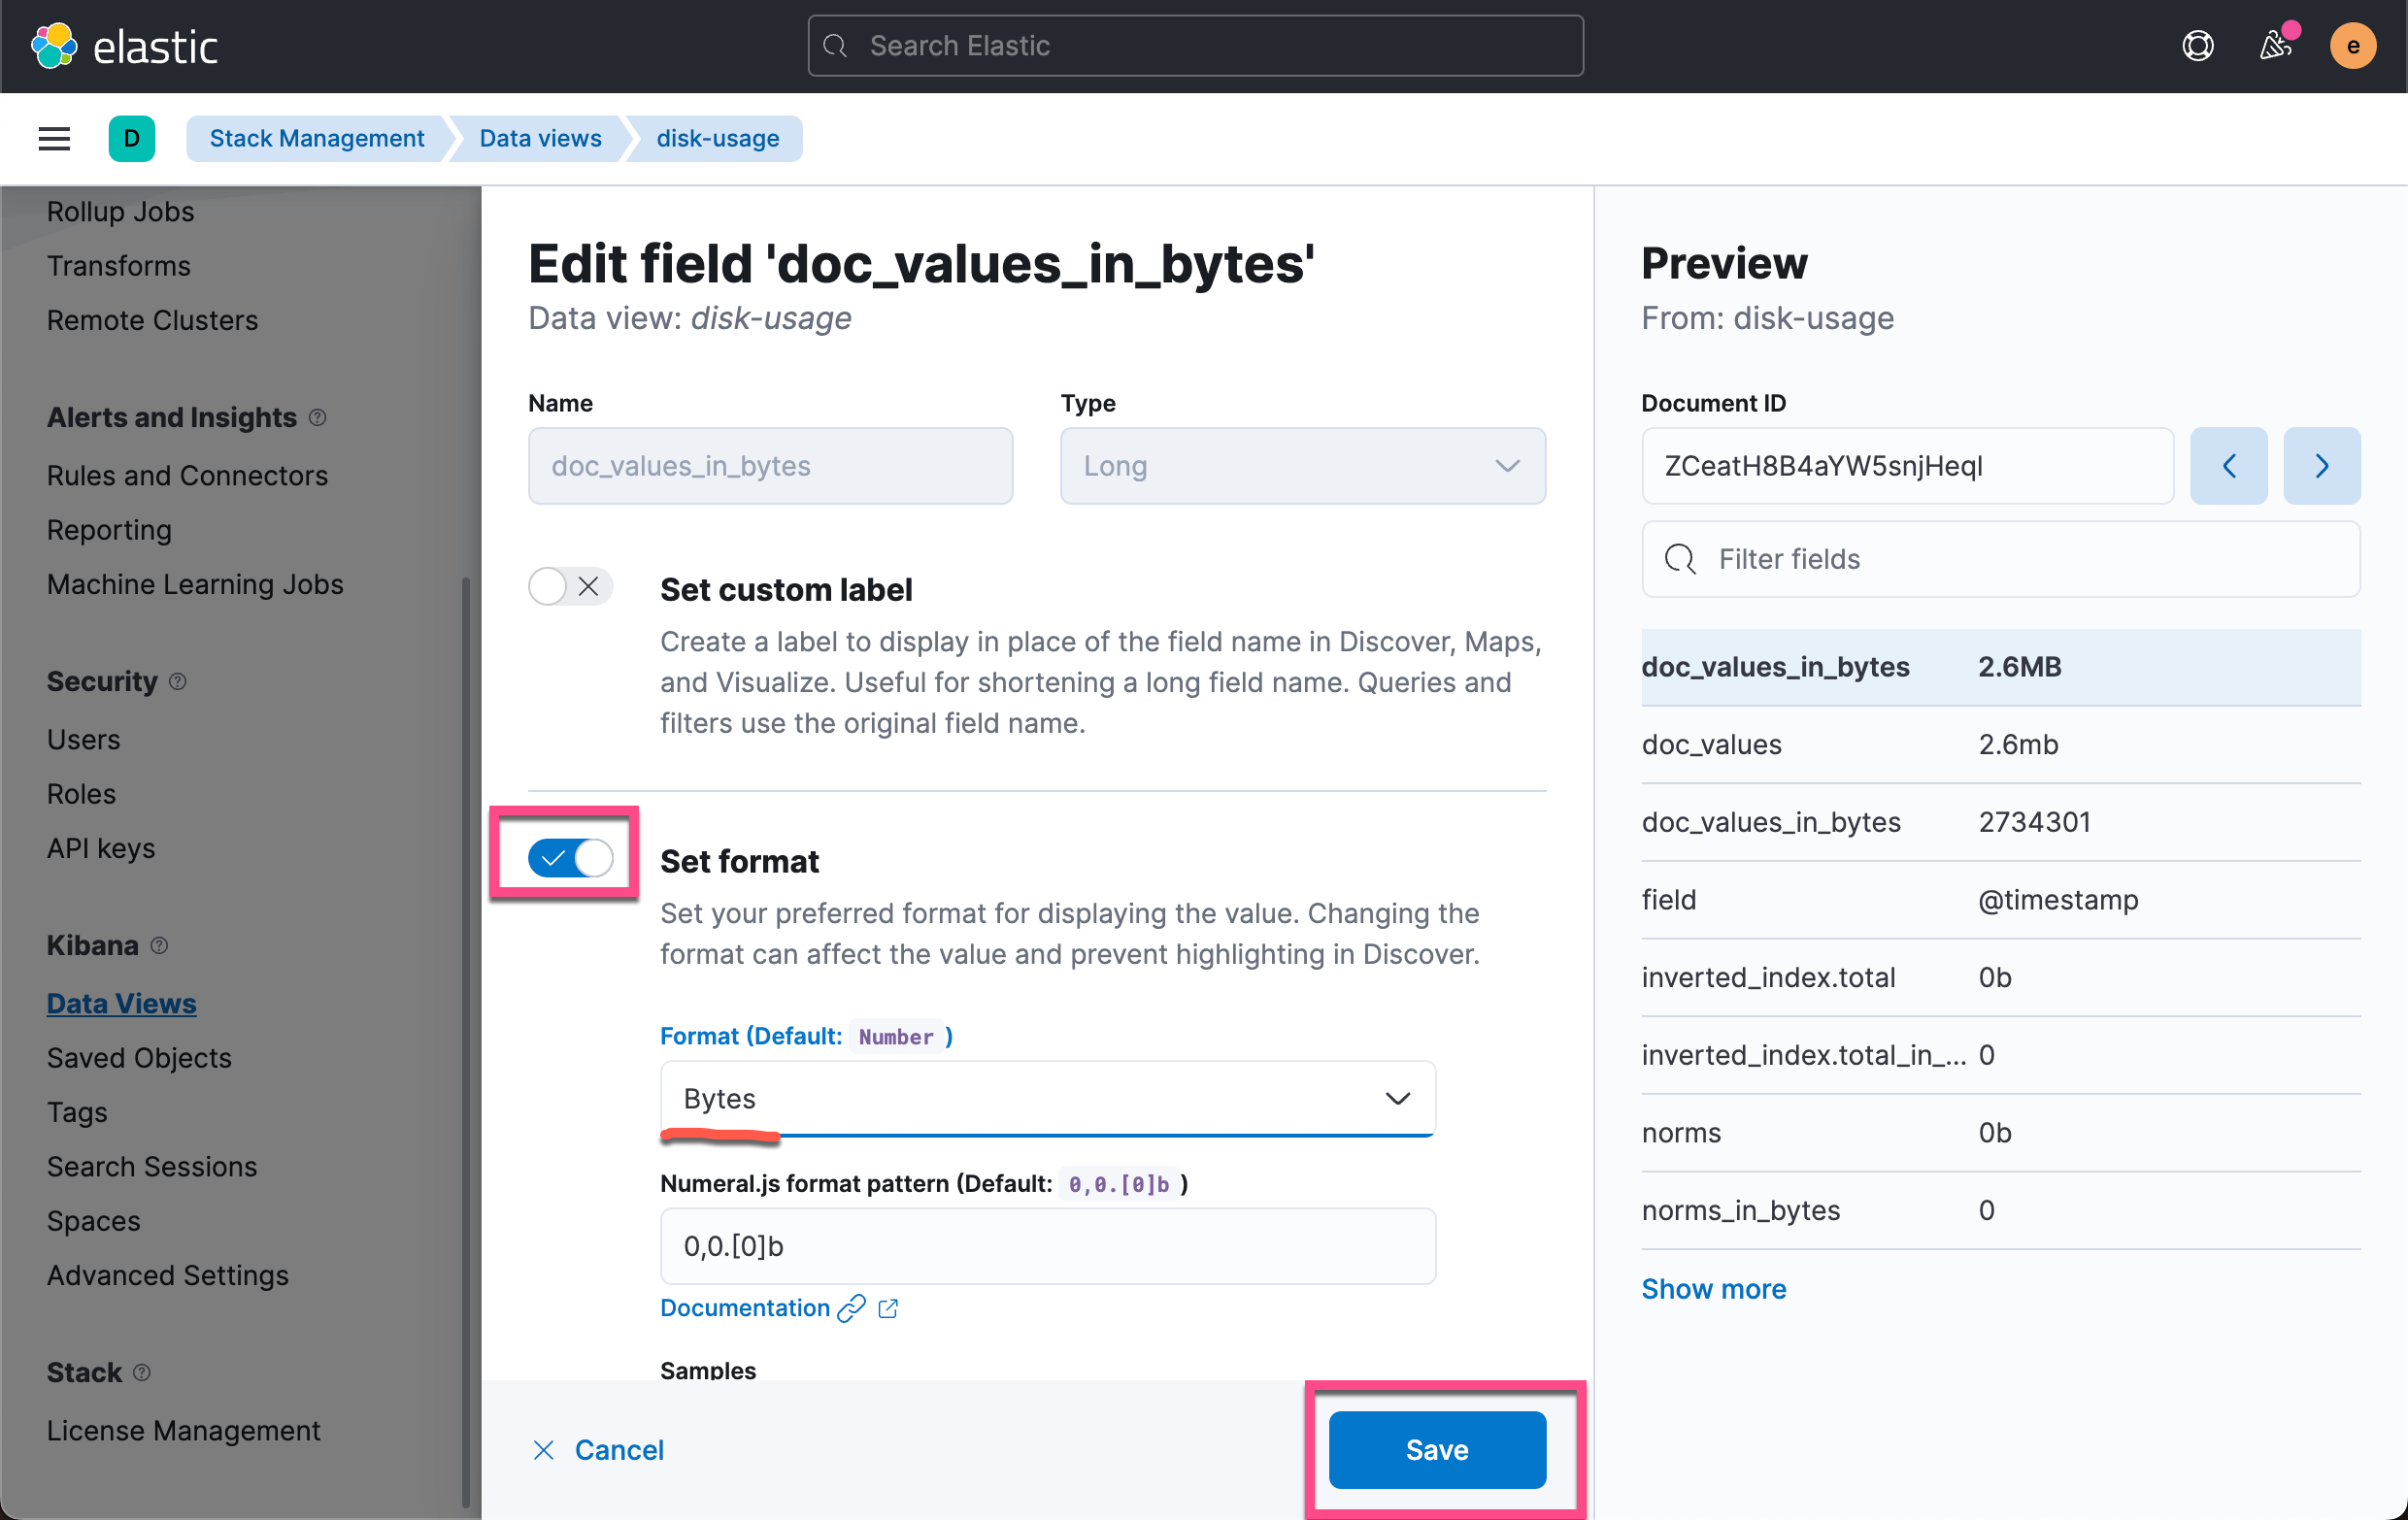2408x1520 pixels.
Task: Open the user avatar 'e' menu
Action: (x=2352, y=45)
